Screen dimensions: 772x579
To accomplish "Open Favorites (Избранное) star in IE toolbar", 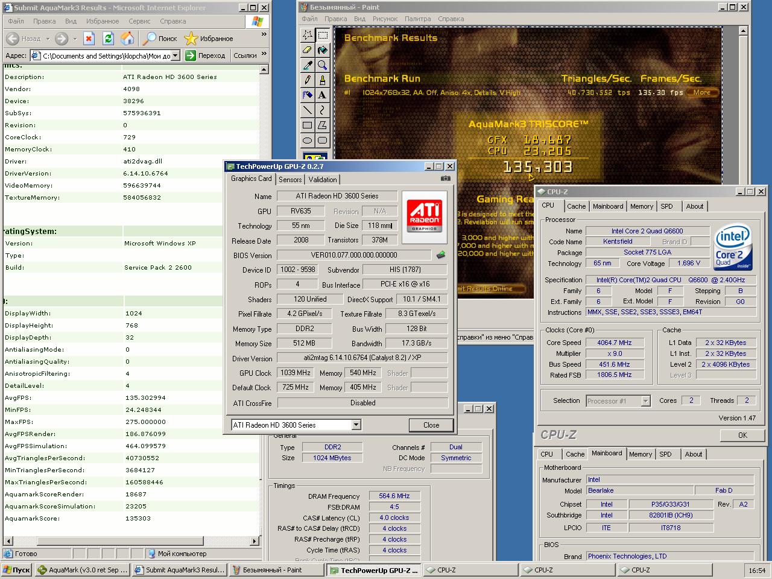I will (209, 39).
